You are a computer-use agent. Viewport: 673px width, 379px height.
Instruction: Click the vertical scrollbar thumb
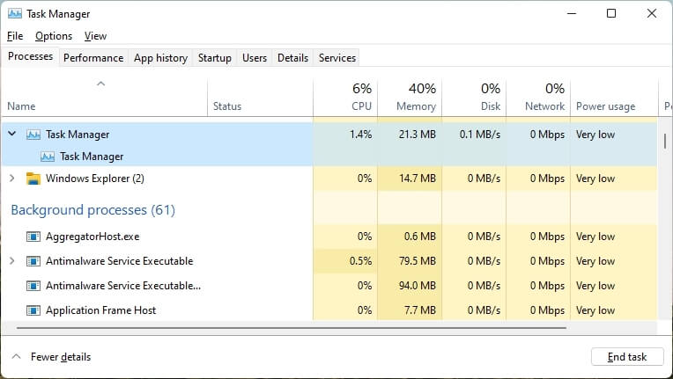[x=665, y=142]
